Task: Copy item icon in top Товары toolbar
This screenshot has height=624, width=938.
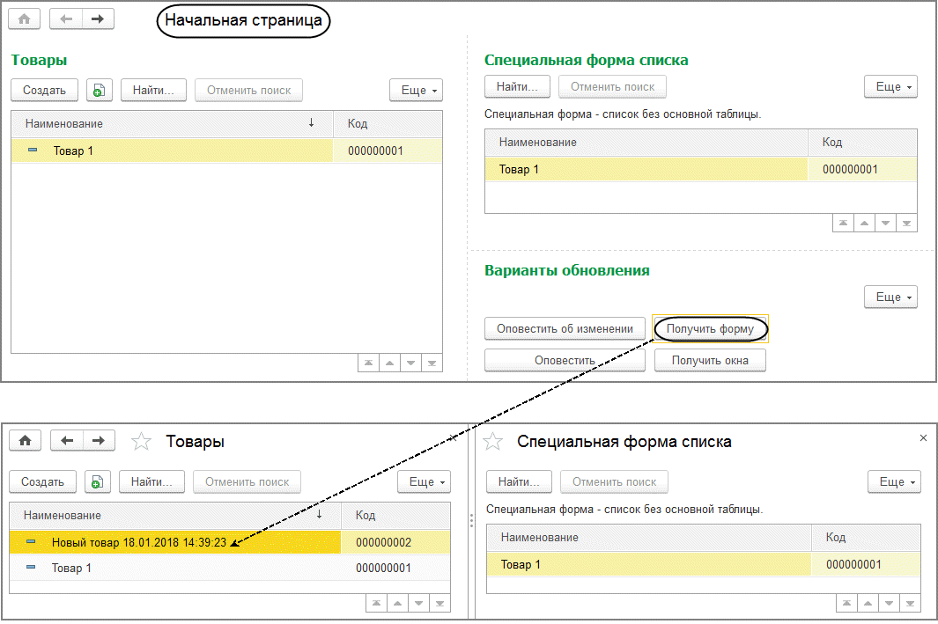Action: coord(100,91)
